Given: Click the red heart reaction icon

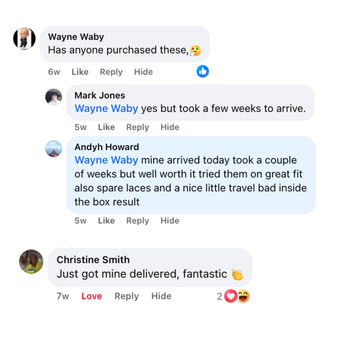Looking at the screenshot, I should (x=231, y=296).
